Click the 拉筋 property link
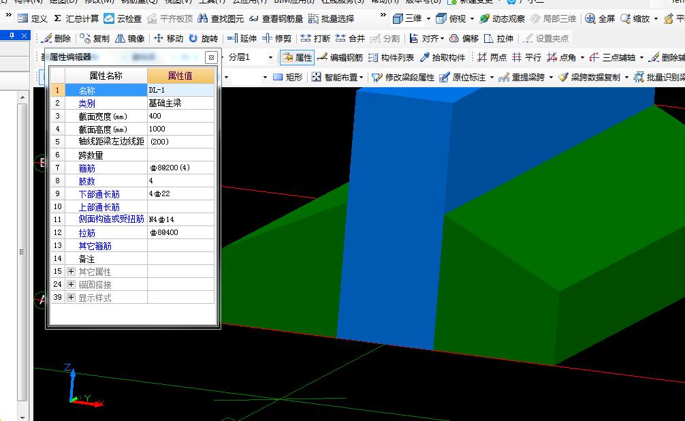 87,232
